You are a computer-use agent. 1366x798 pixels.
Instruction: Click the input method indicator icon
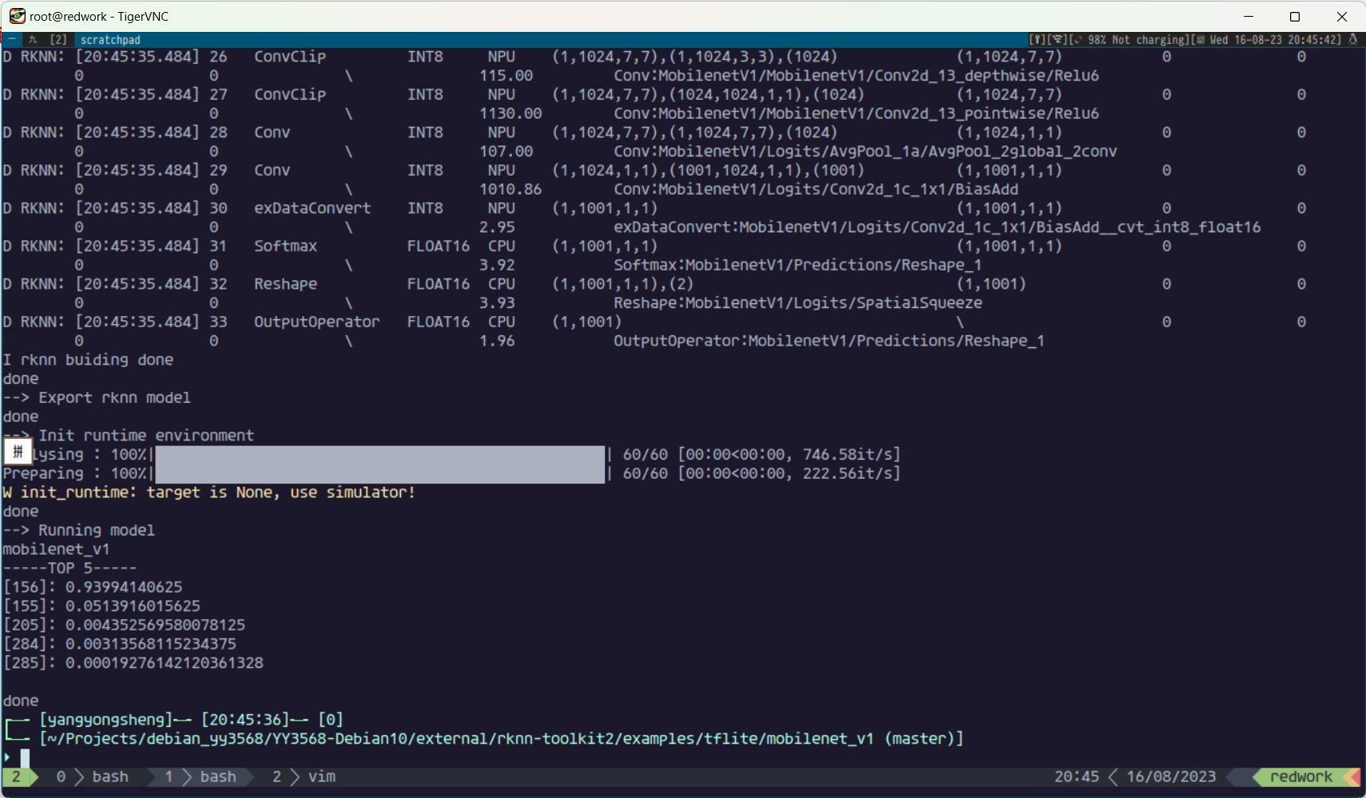pos(18,452)
